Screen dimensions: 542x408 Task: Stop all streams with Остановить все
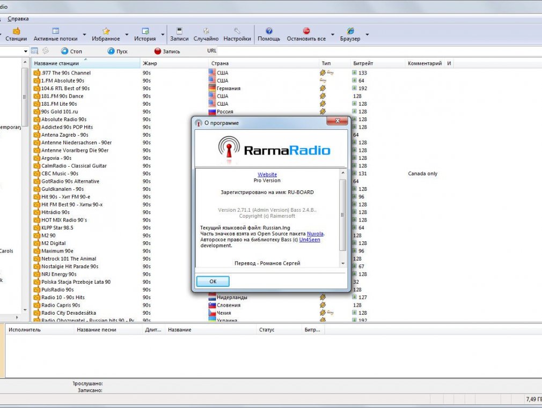tap(306, 34)
